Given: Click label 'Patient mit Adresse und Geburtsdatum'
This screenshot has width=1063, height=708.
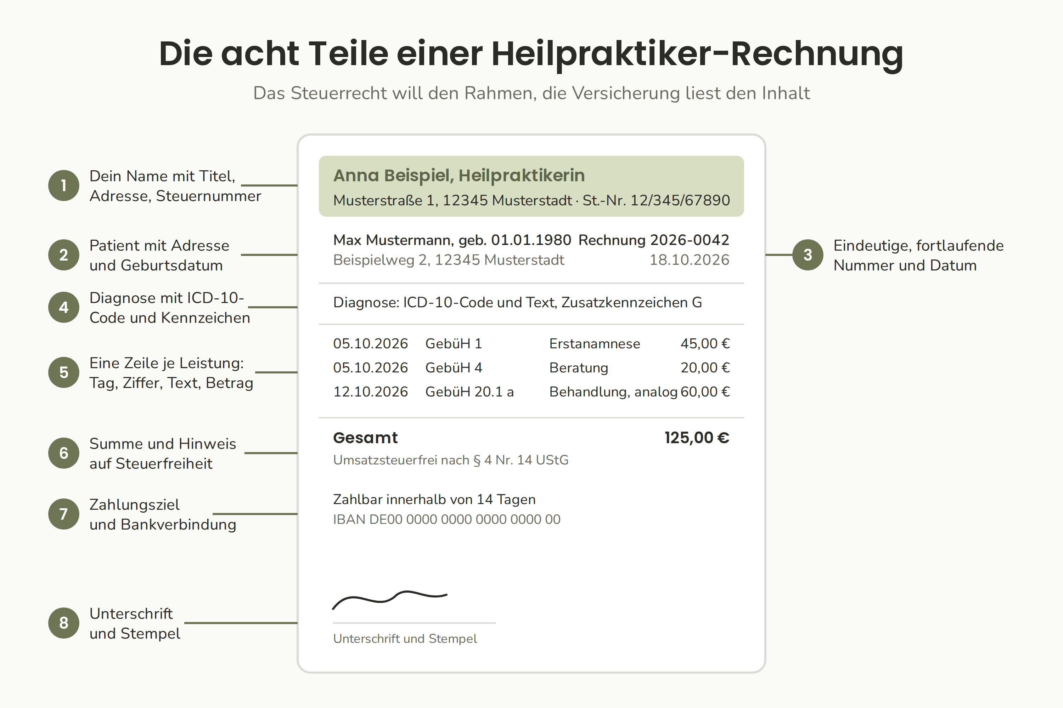Looking at the screenshot, I should [159, 256].
